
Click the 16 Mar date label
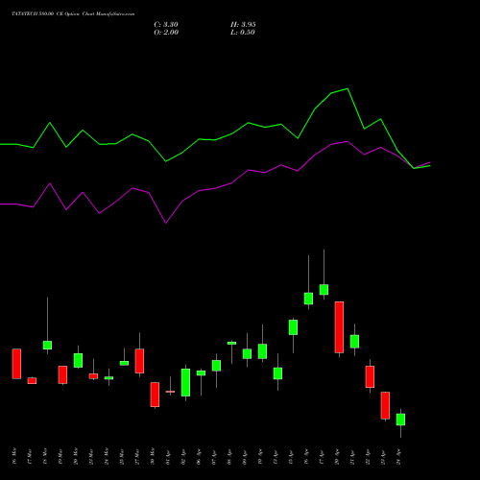coord(13,456)
